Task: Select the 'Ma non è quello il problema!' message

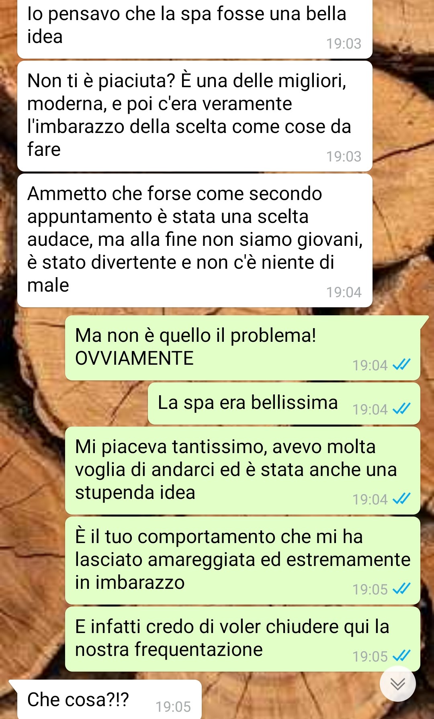Action: click(x=243, y=348)
